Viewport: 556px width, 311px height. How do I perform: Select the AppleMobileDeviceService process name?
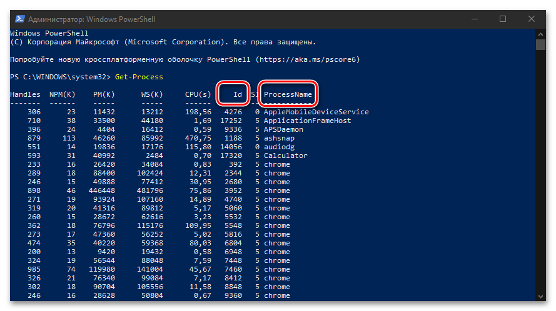316,112
